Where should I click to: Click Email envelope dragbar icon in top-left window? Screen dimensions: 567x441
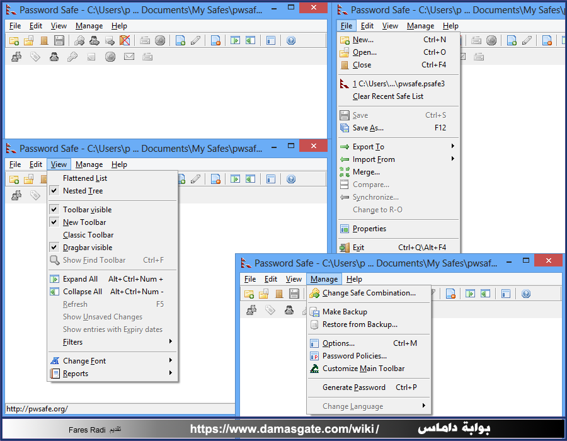[x=129, y=57]
